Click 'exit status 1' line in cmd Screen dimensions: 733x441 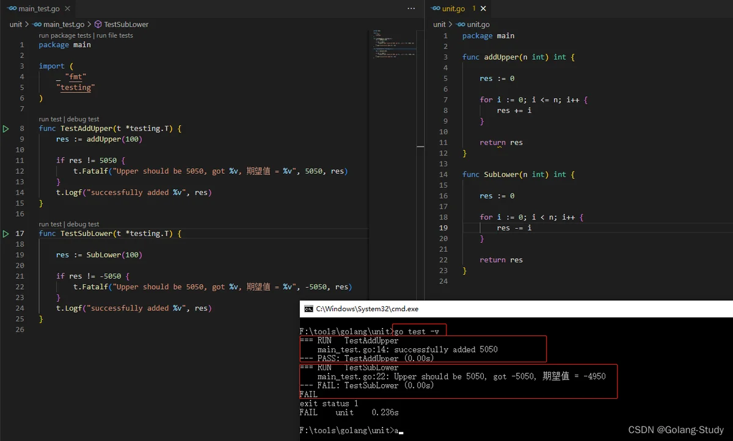point(329,403)
